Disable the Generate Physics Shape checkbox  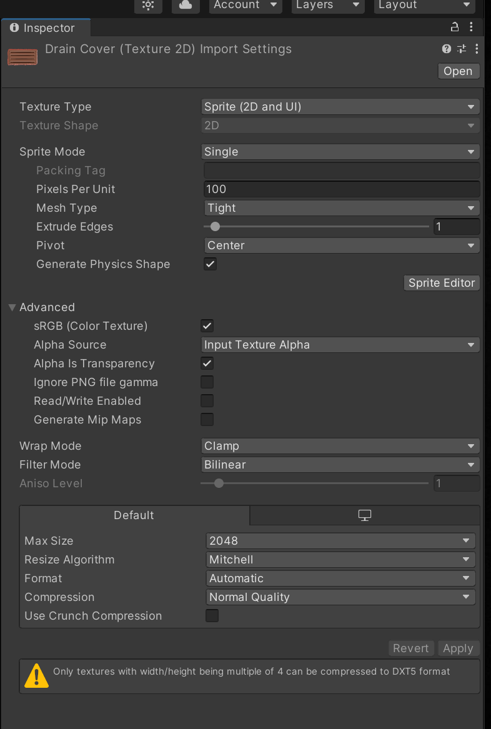[x=211, y=264]
